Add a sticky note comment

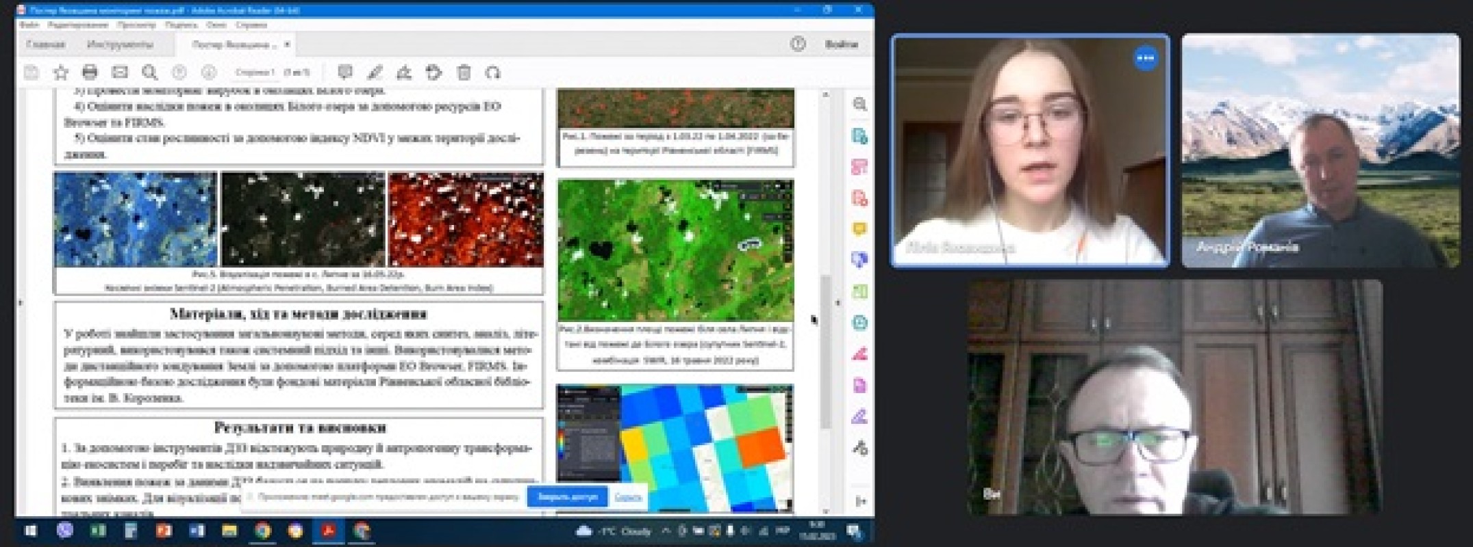point(345,72)
